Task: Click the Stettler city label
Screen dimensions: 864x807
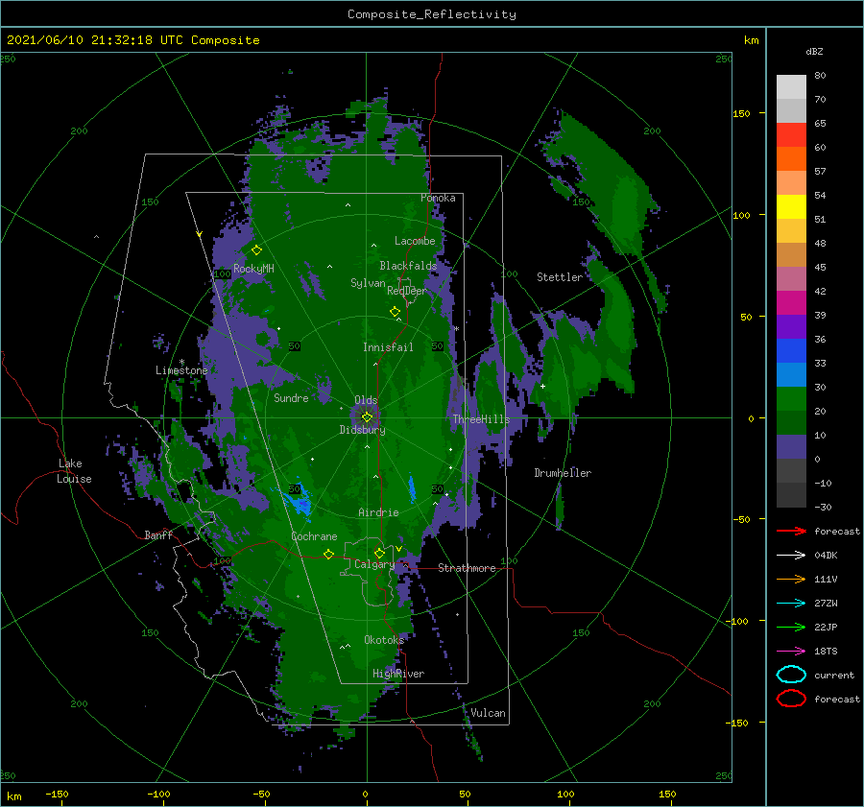Action: pos(560,277)
